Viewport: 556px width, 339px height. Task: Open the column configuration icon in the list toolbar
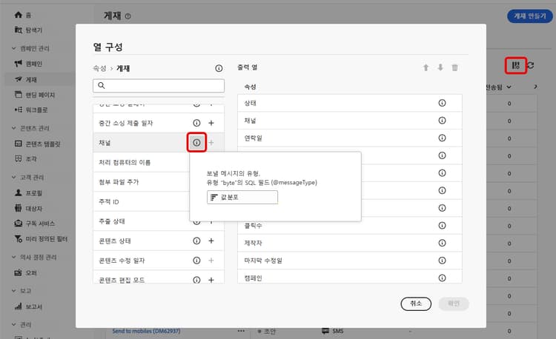coord(515,65)
